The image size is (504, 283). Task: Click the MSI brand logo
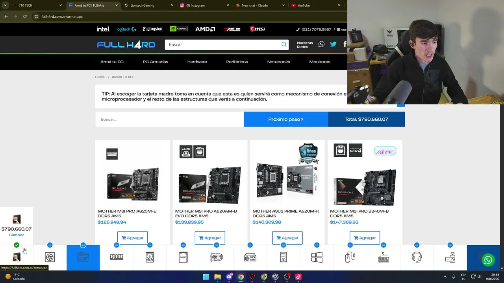(258, 29)
